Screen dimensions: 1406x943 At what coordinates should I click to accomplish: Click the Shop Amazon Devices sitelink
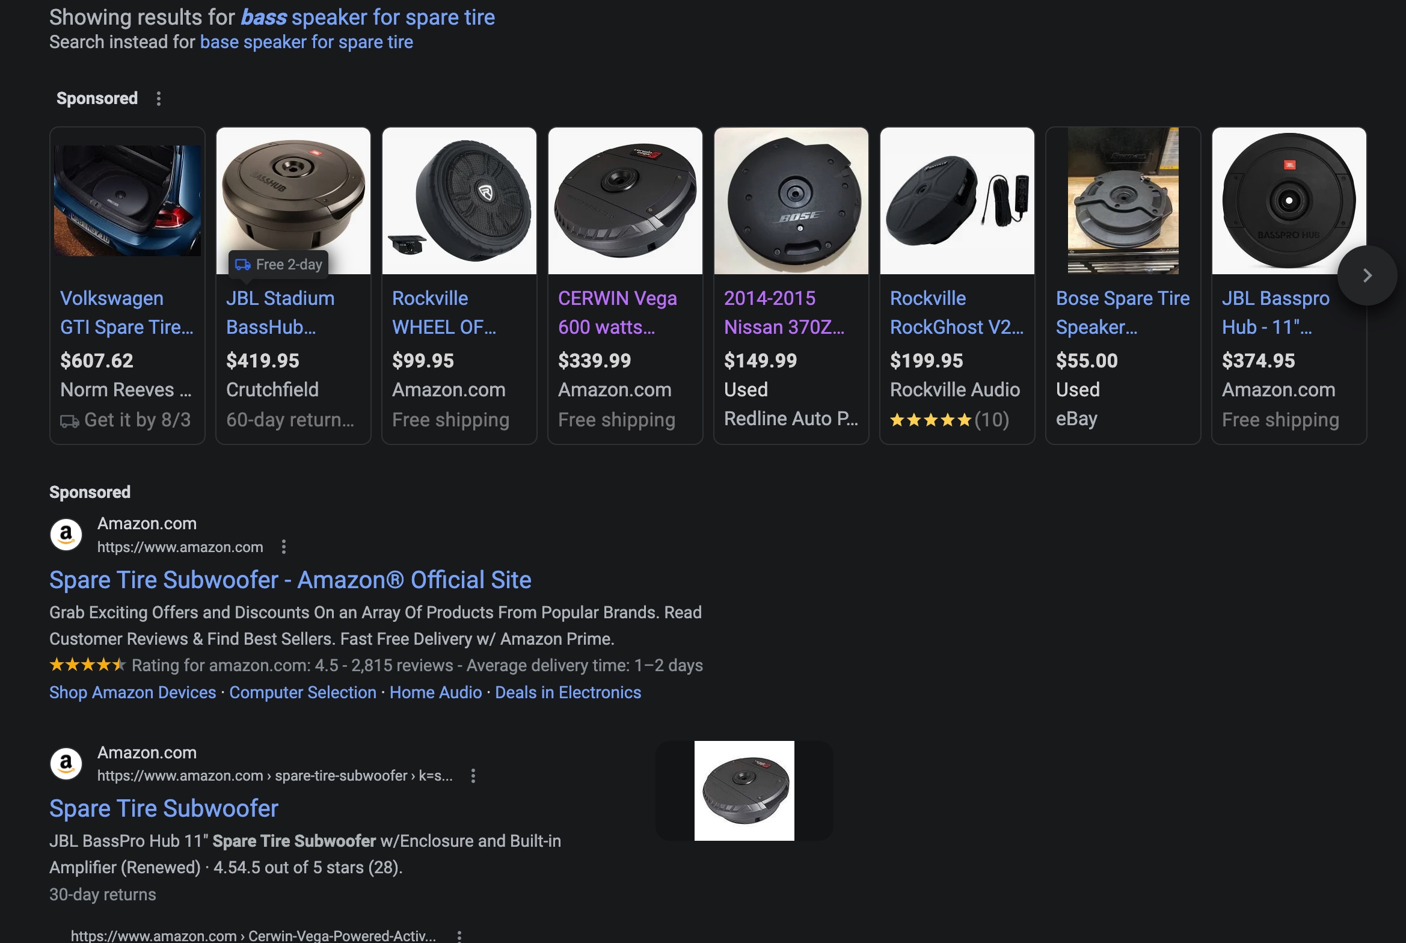coord(132,692)
